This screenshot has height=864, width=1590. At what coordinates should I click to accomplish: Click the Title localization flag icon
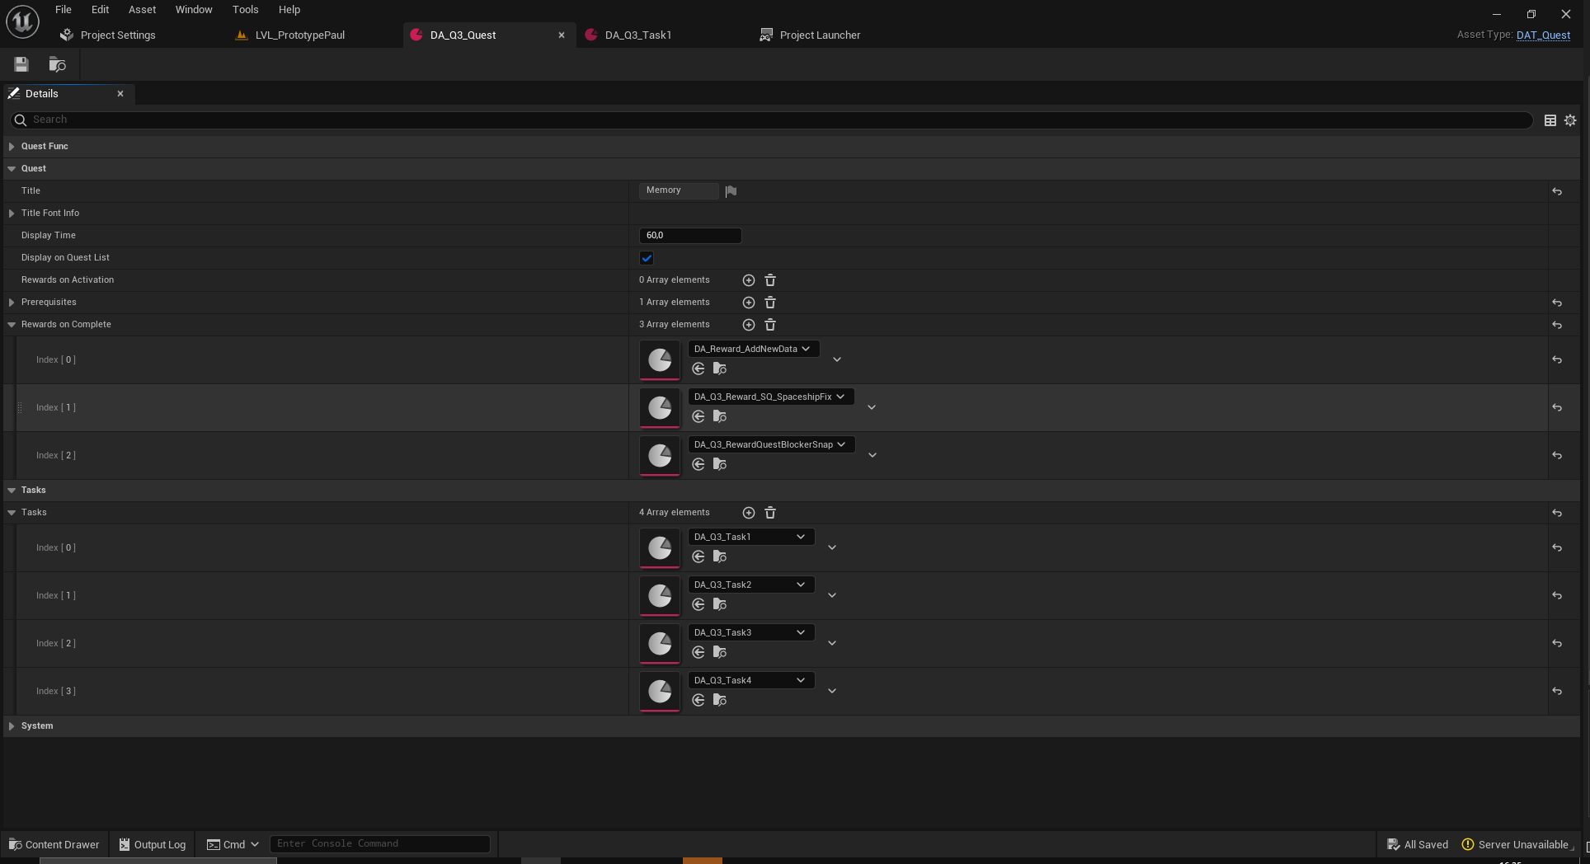pos(731,191)
